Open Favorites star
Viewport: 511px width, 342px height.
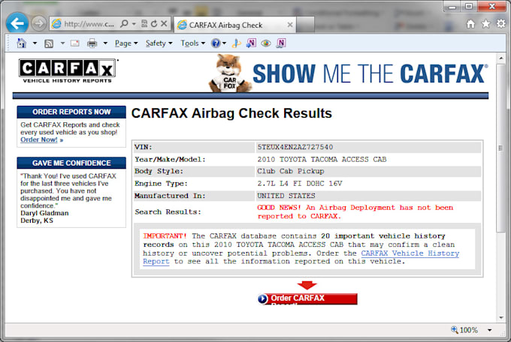click(485, 24)
